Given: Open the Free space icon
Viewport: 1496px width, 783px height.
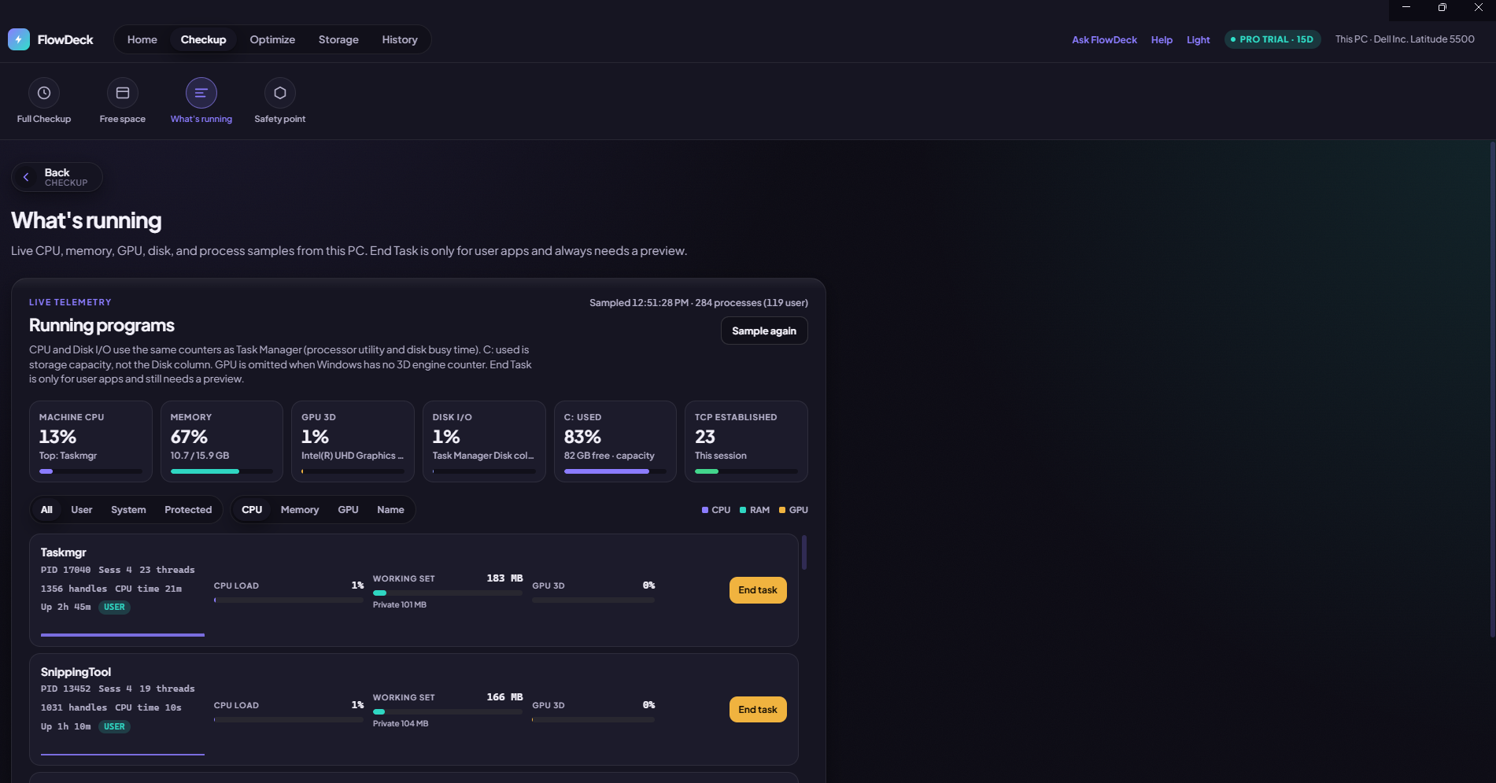Looking at the screenshot, I should [123, 93].
